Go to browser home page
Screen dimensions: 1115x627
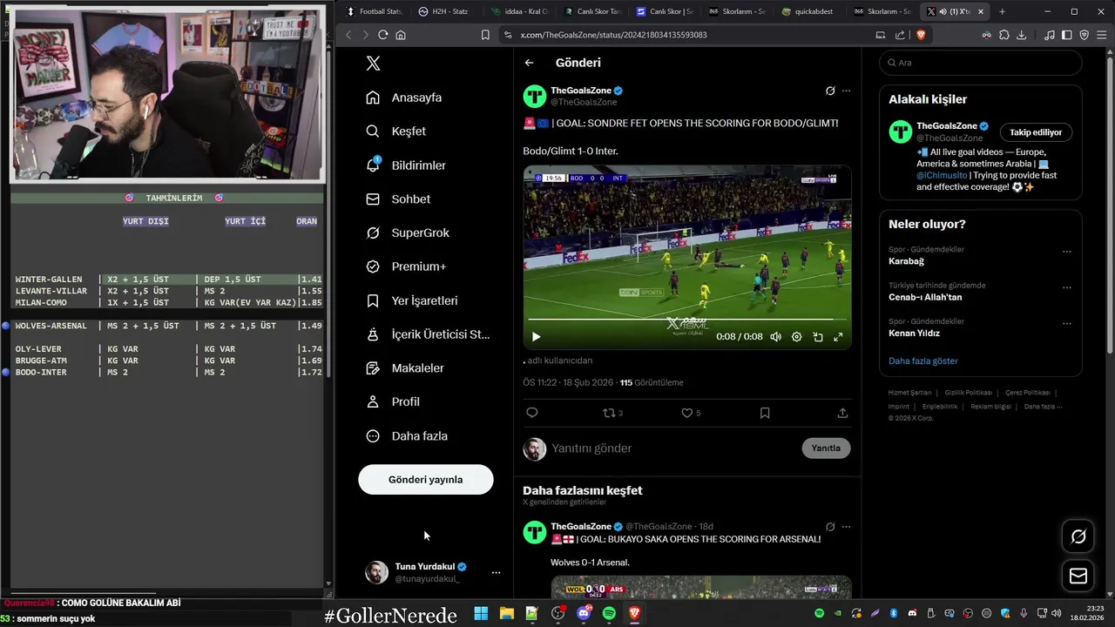coord(401,35)
